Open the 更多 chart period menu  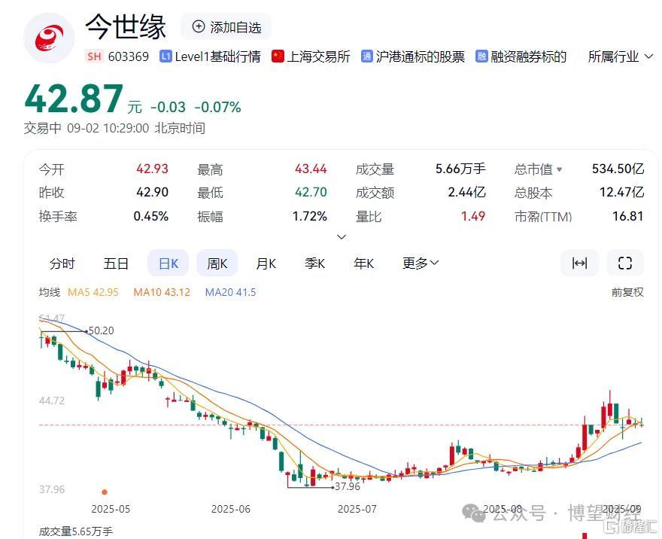click(x=421, y=263)
